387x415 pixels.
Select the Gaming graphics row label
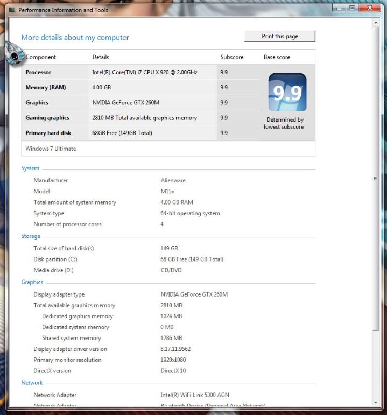(47, 118)
